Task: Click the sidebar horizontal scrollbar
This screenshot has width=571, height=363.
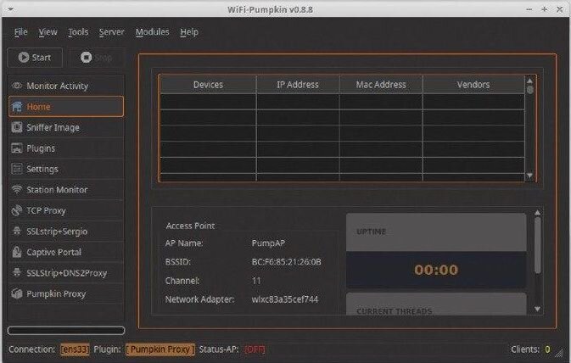Action: pos(65,331)
